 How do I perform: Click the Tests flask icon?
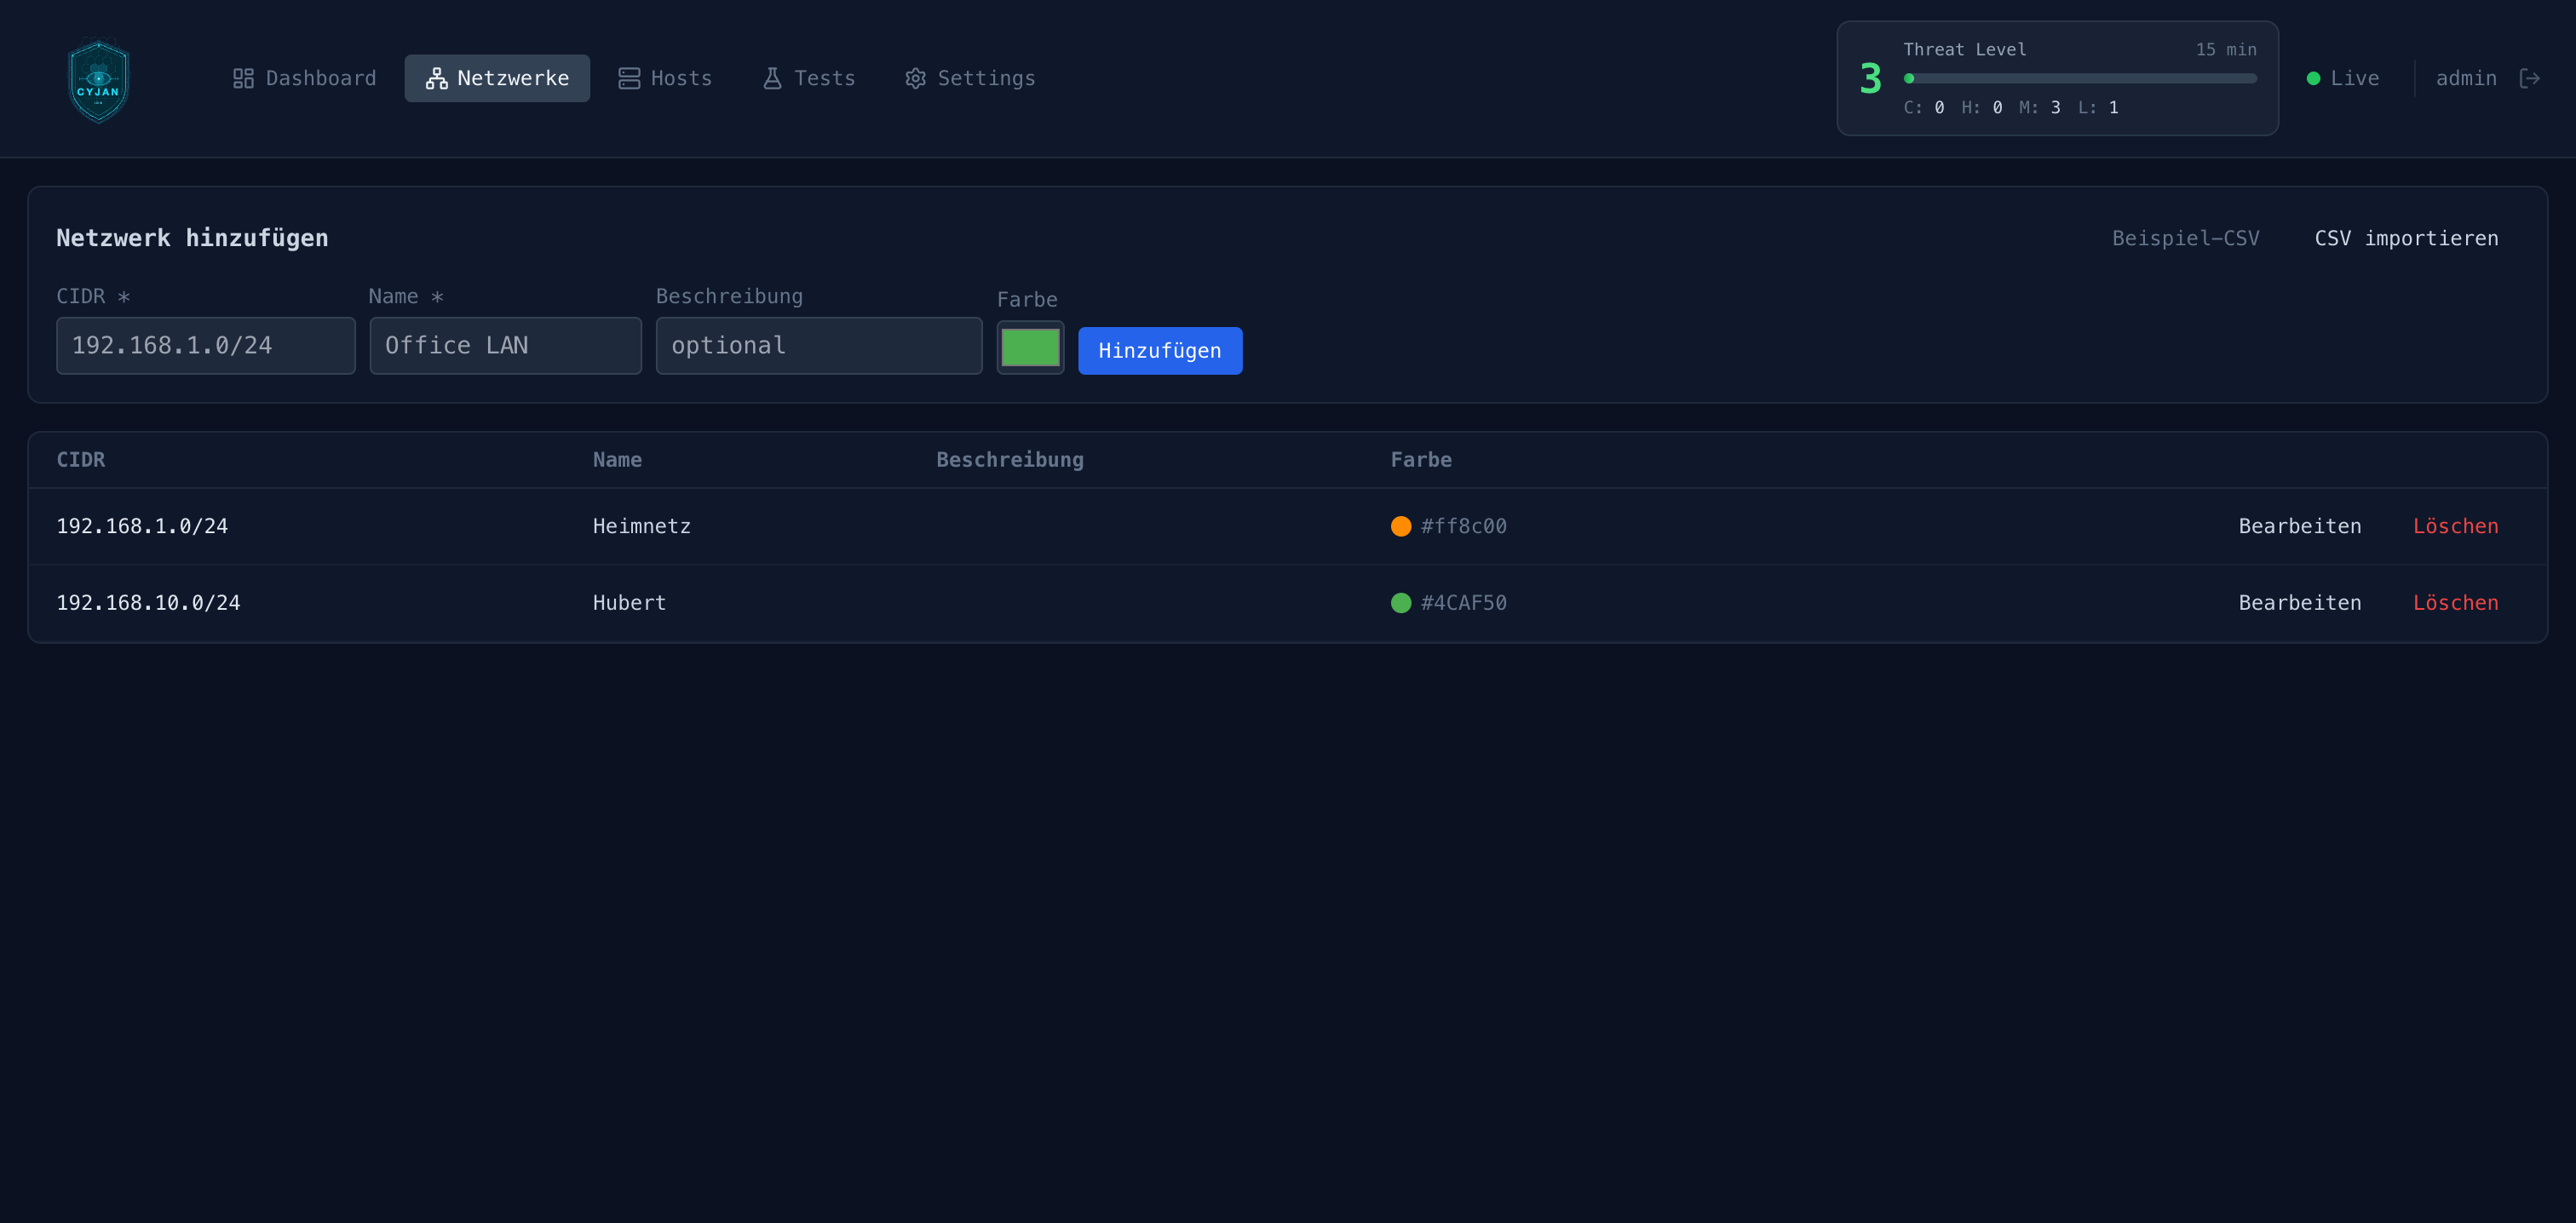(772, 78)
